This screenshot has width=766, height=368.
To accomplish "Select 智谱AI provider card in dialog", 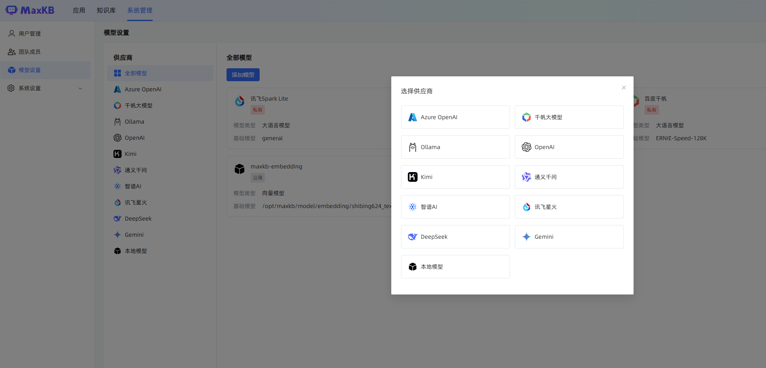I will pos(455,207).
